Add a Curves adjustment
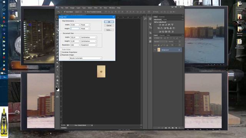Image resolution: width=246 pixels, height=138 pixels. point(166,25)
